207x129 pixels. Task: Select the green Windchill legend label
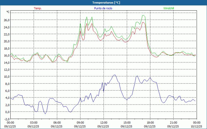coord(169,8)
